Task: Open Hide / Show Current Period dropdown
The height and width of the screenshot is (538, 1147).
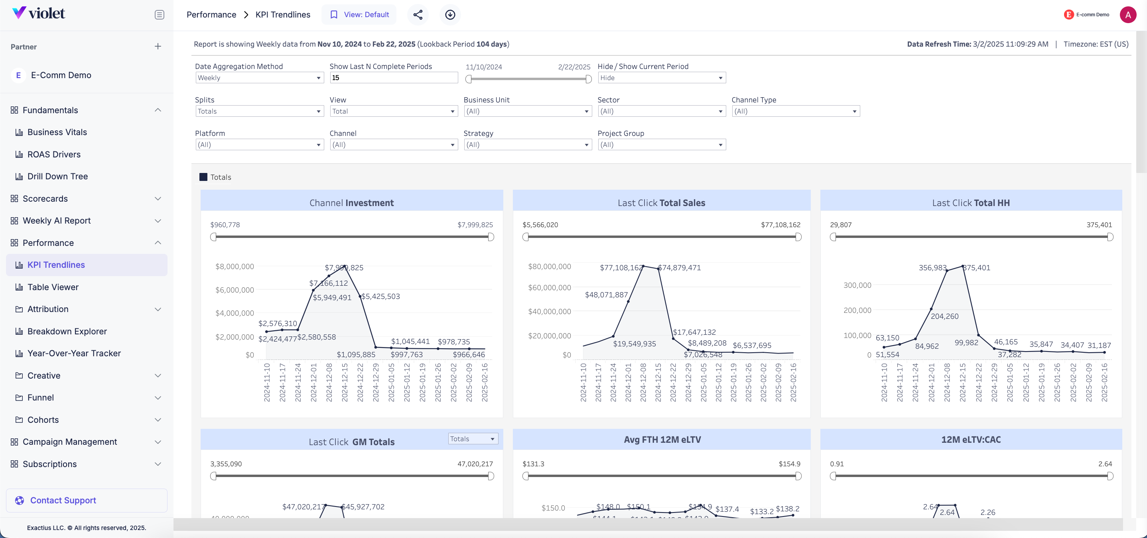Action: 661,78
